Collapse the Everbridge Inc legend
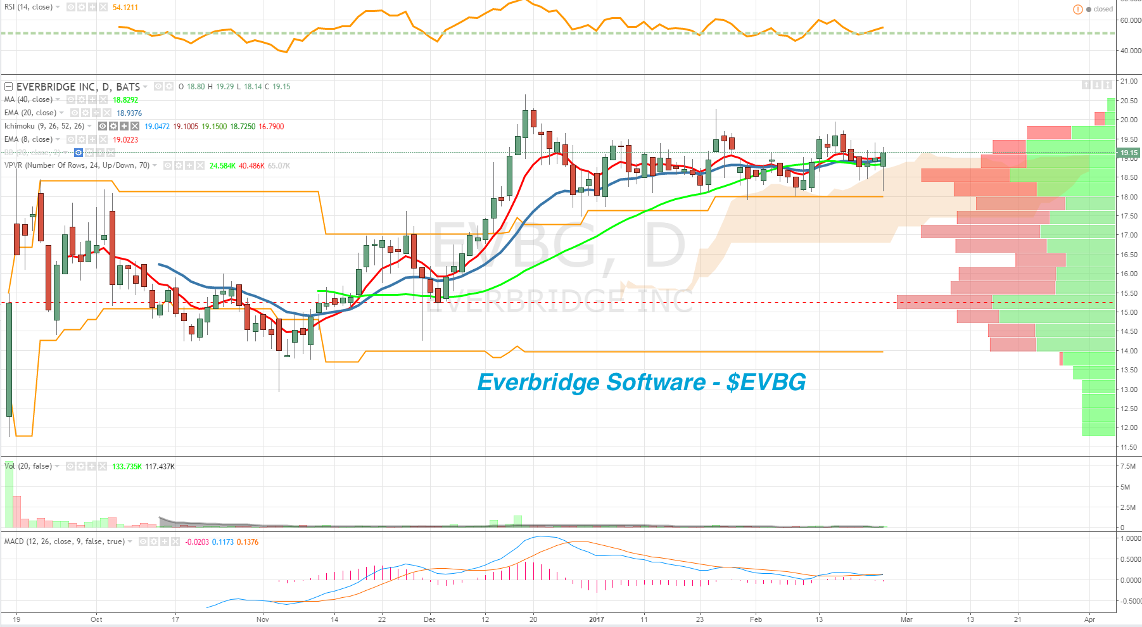The image size is (1142, 627). coord(9,87)
